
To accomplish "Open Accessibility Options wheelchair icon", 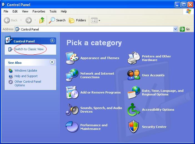I will point(133,110).
